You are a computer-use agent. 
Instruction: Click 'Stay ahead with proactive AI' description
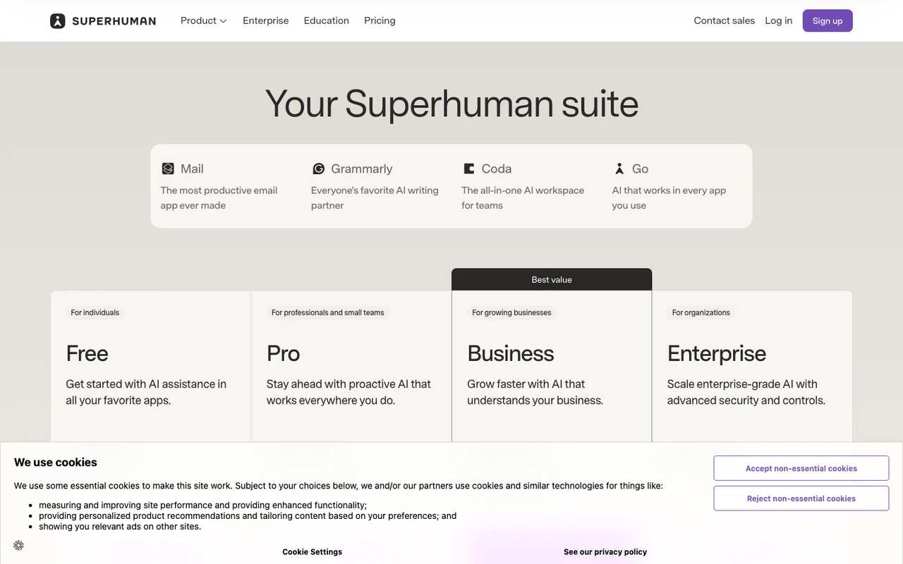point(349,392)
